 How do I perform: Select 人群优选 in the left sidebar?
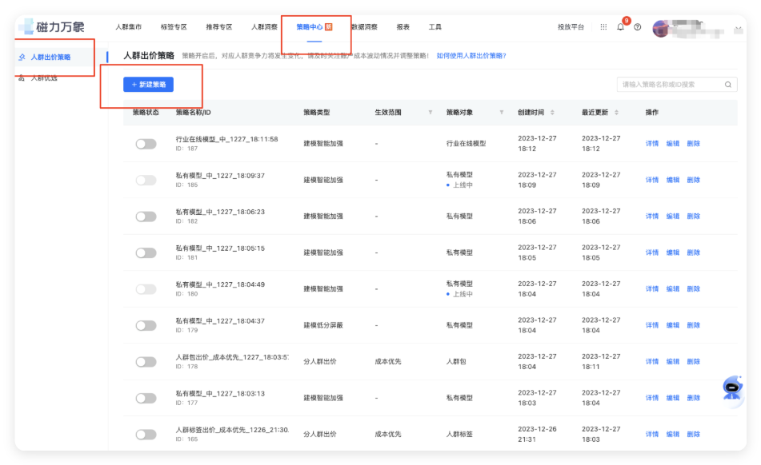click(44, 79)
